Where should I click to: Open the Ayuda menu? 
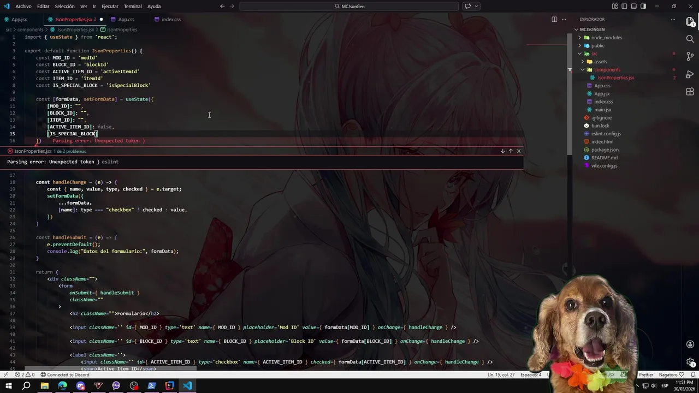click(154, 6)
